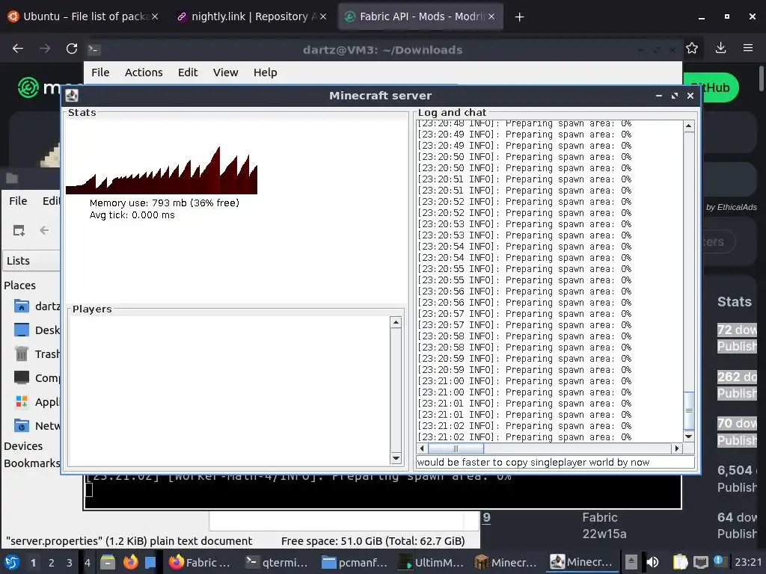
Task: Click the removable media eject tray icon
Action: [x=631, y=562]
